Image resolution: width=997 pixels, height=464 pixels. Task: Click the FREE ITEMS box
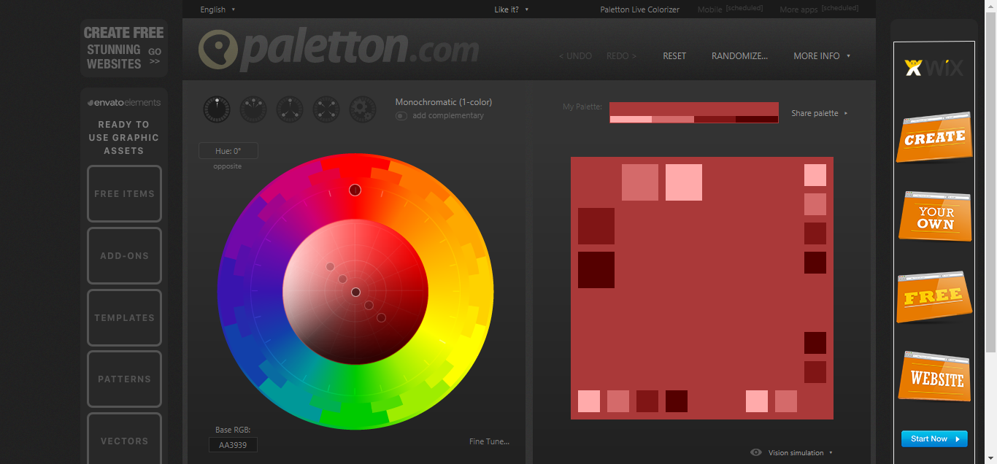click(124, 193)
